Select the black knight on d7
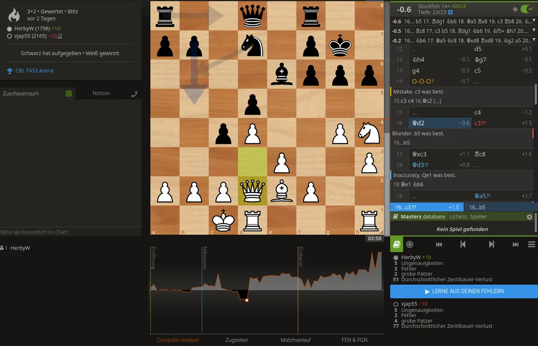This screenshot has width=538, height=346. pyautogui.click(x=253, y=45)
